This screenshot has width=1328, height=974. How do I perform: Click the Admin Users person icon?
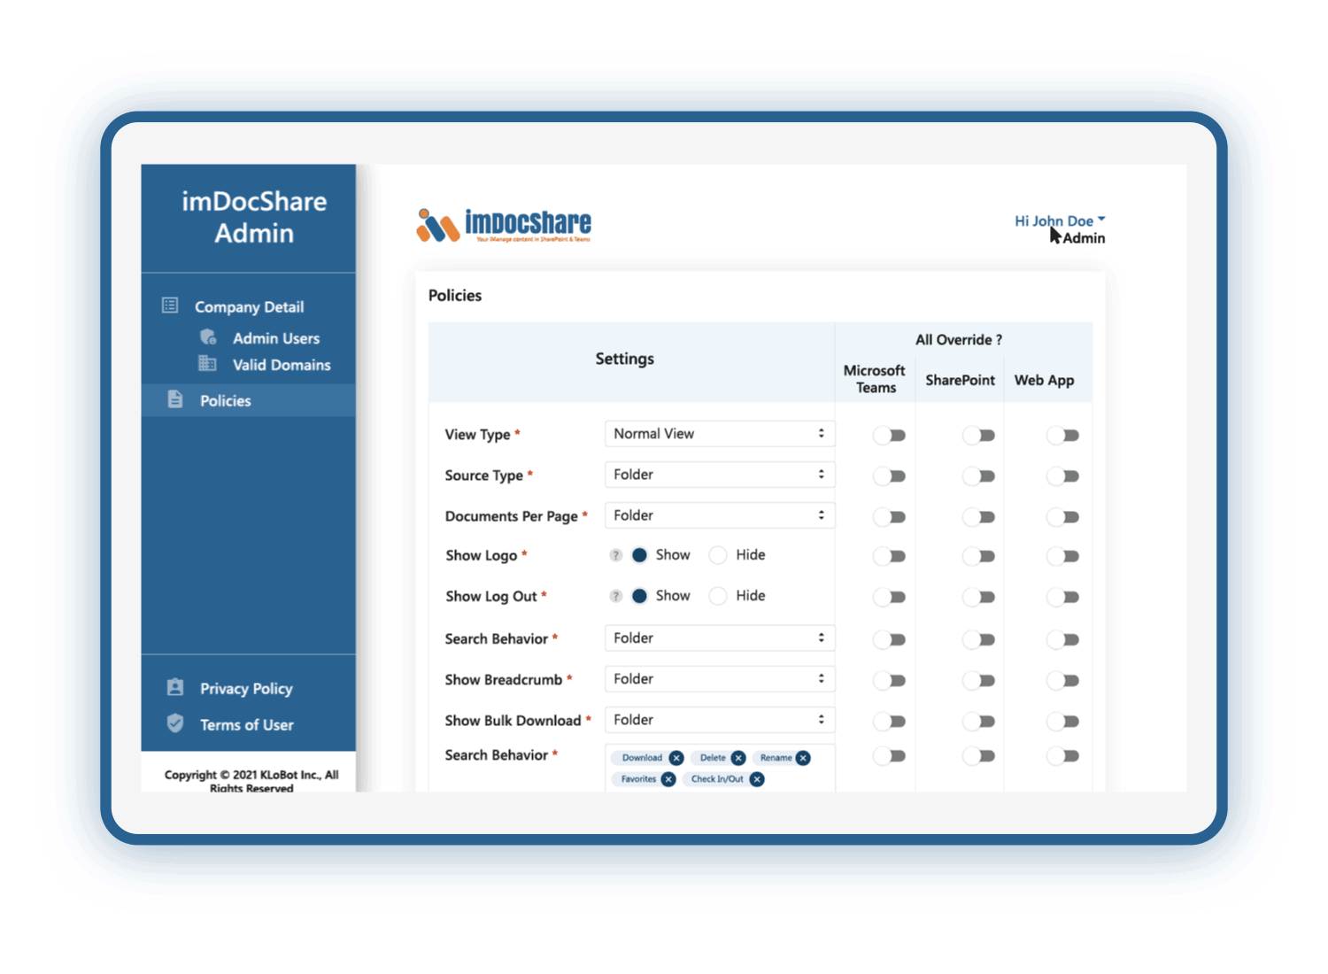coord(208,336)
